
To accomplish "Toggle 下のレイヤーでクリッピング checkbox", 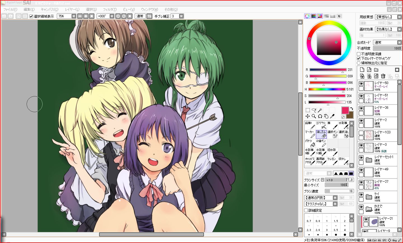I will [359, 58].
